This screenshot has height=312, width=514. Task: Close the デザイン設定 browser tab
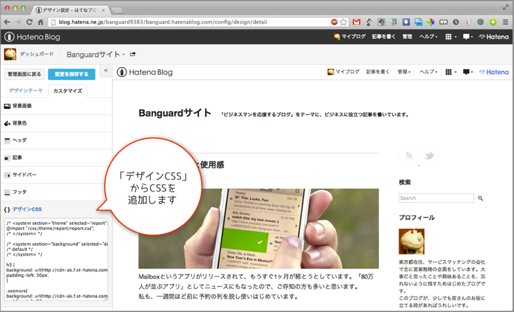tap(103, 10)
